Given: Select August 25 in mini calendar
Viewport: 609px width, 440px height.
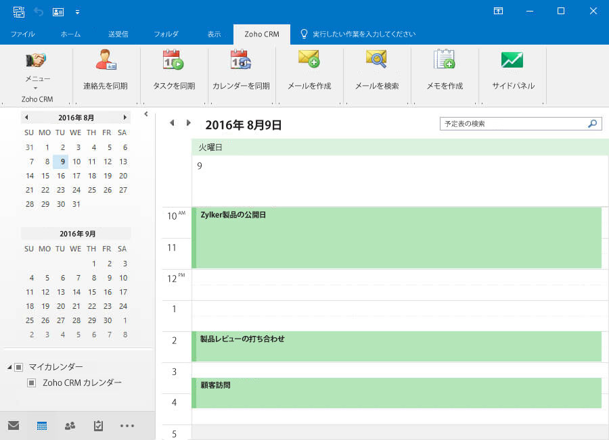Looking at the screenshot, I should coord(92,190).
